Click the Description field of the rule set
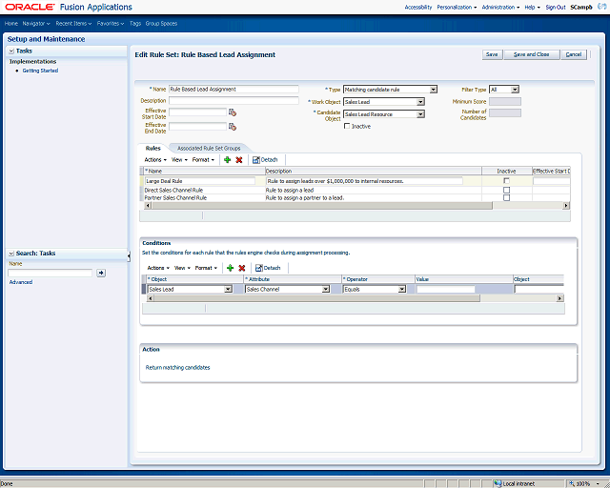610x488 pixels. (x=234, y=101)
